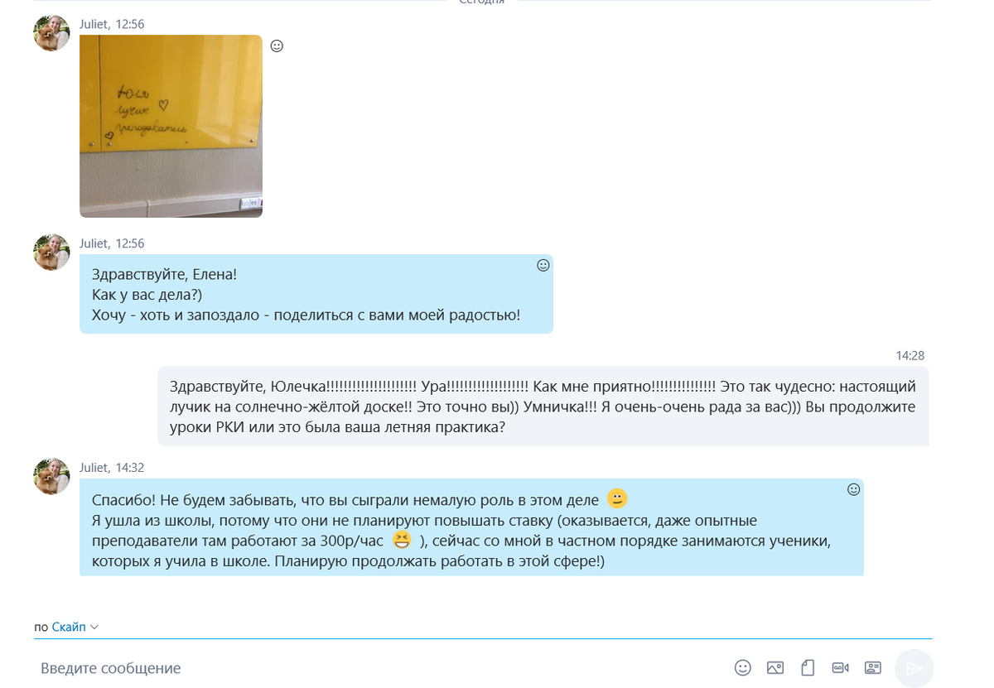Add reaction to the 'Спасибо!' message
Viewport: 994px width, 688px height.
click(x=854, y=489)
